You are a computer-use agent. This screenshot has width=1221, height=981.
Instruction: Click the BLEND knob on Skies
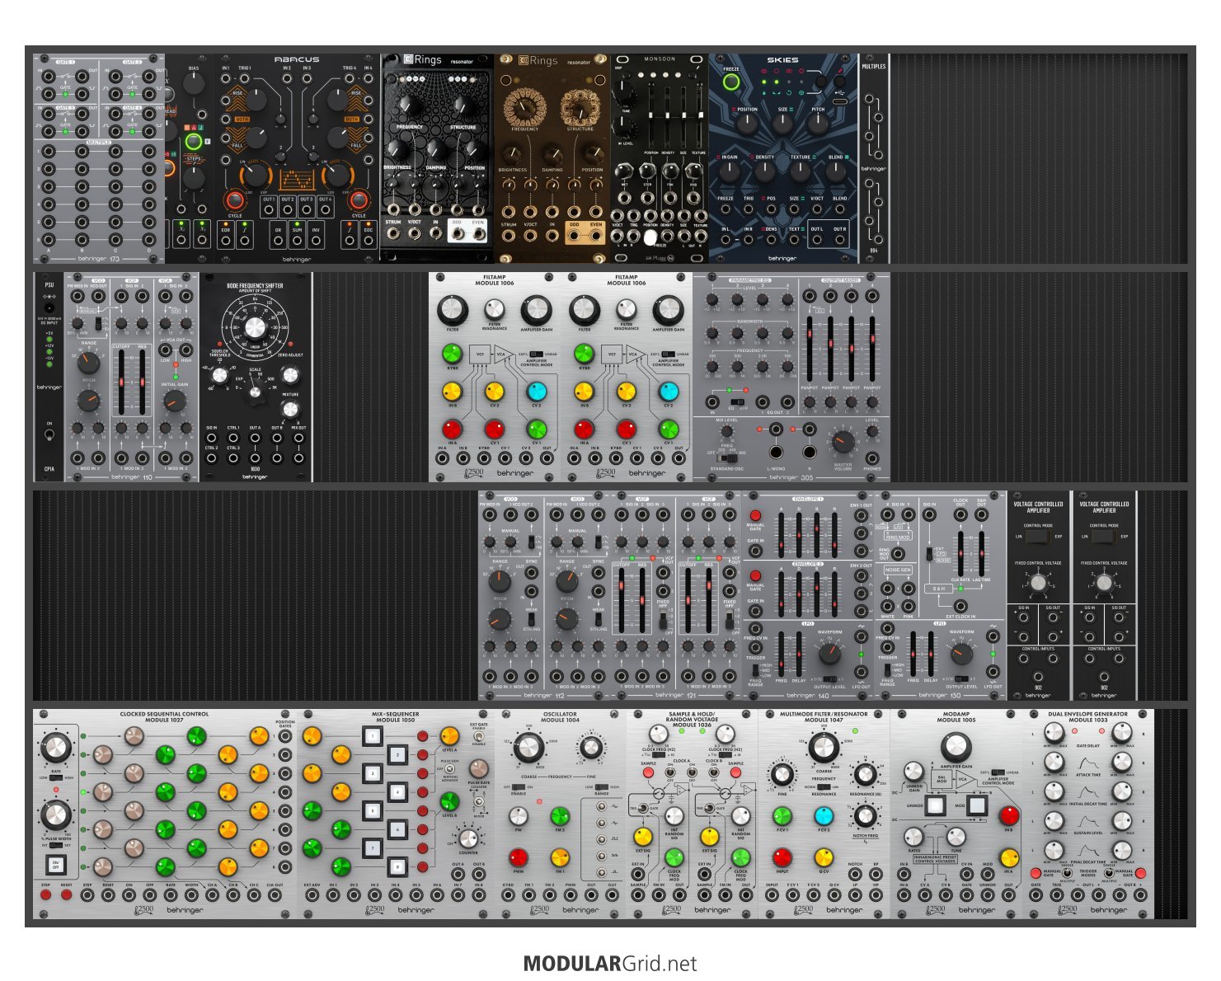pos(836,171)
